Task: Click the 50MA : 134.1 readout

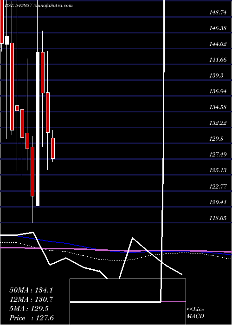Action: (x=31, y=290)
